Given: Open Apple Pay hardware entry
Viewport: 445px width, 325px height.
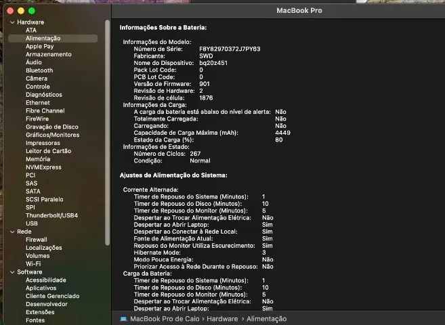Looking at the screenshot, I should pos(39,46).
